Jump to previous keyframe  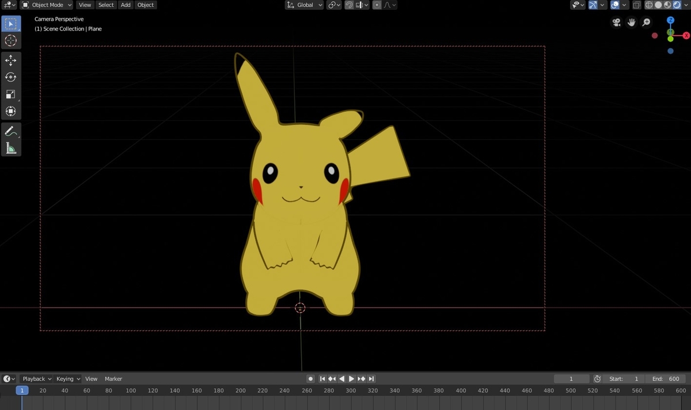[332, 379]
